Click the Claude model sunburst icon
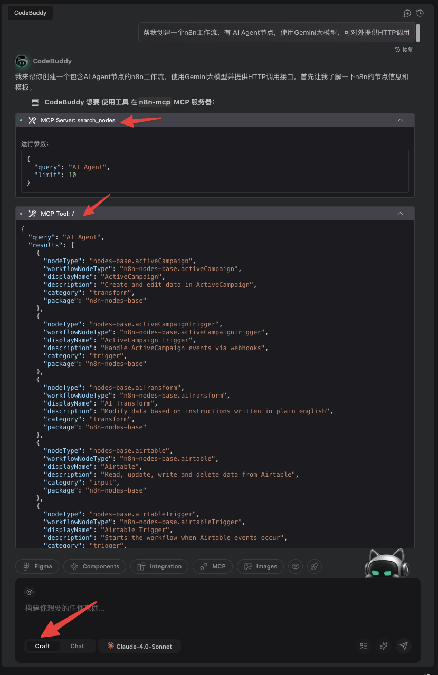 click(111, 645)
